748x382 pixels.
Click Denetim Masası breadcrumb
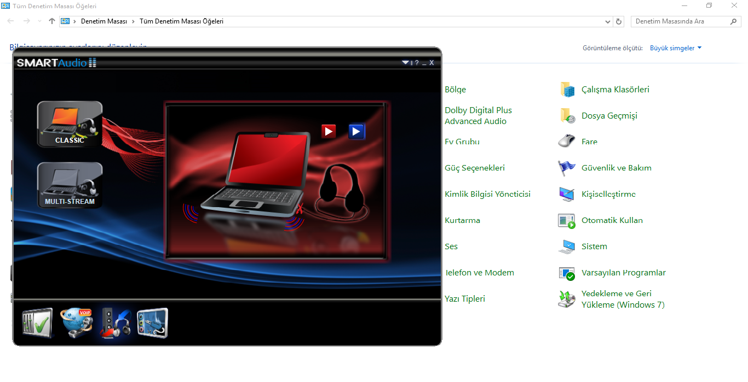[x=103, y=21]
